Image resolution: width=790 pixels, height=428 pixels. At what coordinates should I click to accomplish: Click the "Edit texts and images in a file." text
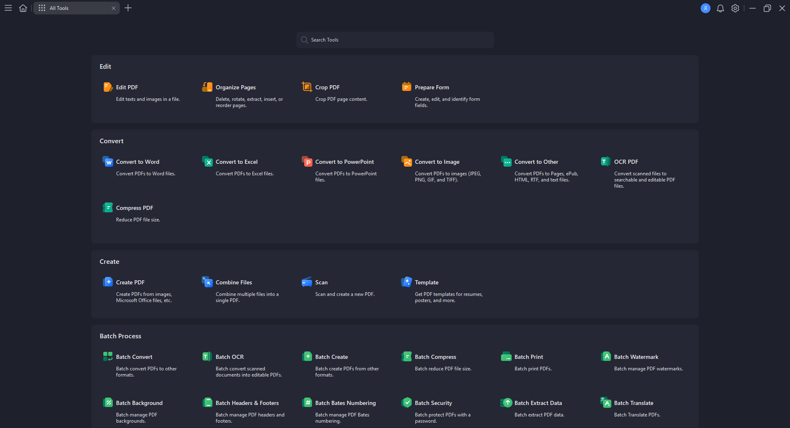[x=148, y=99]
